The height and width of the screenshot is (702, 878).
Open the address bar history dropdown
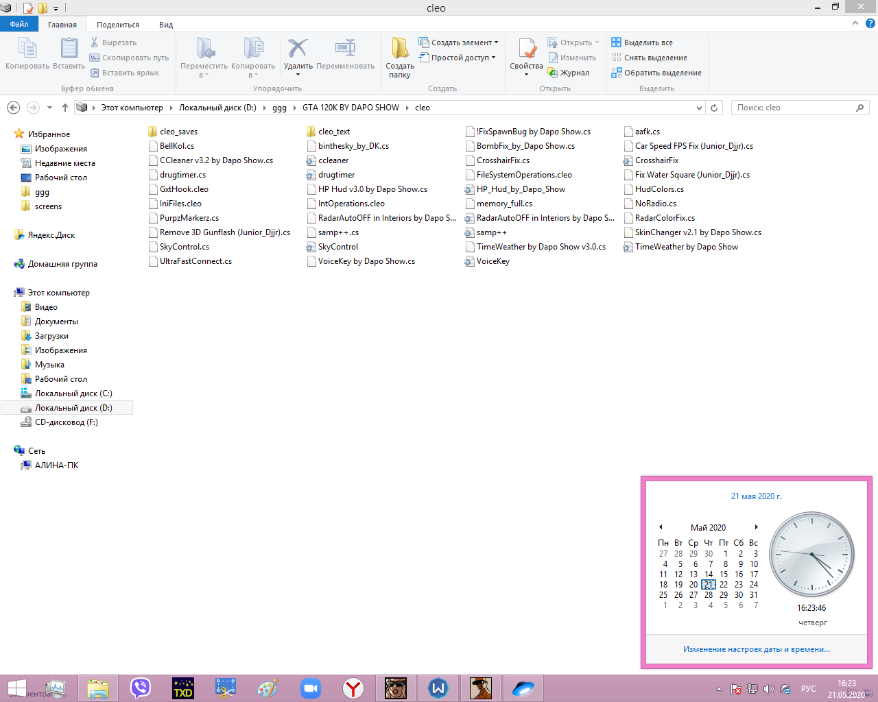click(x=699, y=108)
